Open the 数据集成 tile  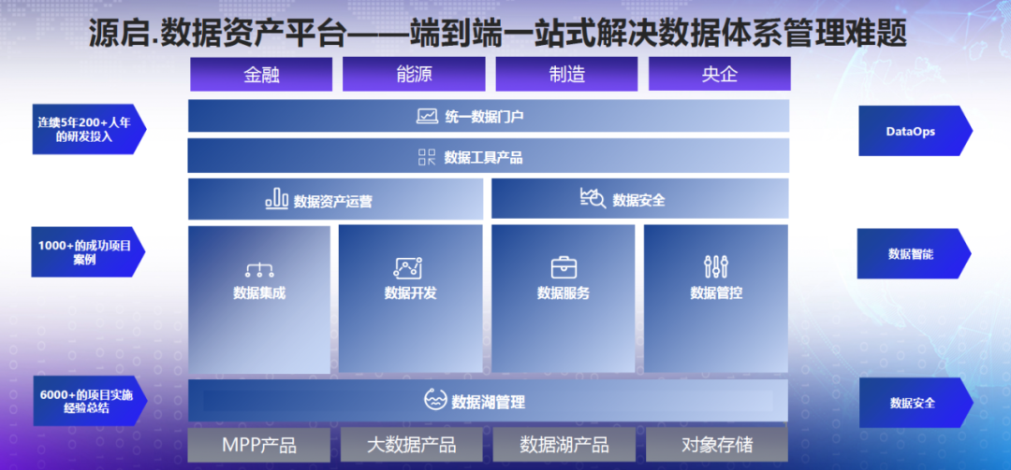[x=259, y=299]
